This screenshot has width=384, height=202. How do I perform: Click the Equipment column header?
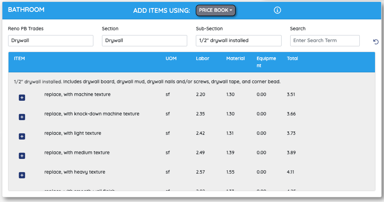(266, 62)
